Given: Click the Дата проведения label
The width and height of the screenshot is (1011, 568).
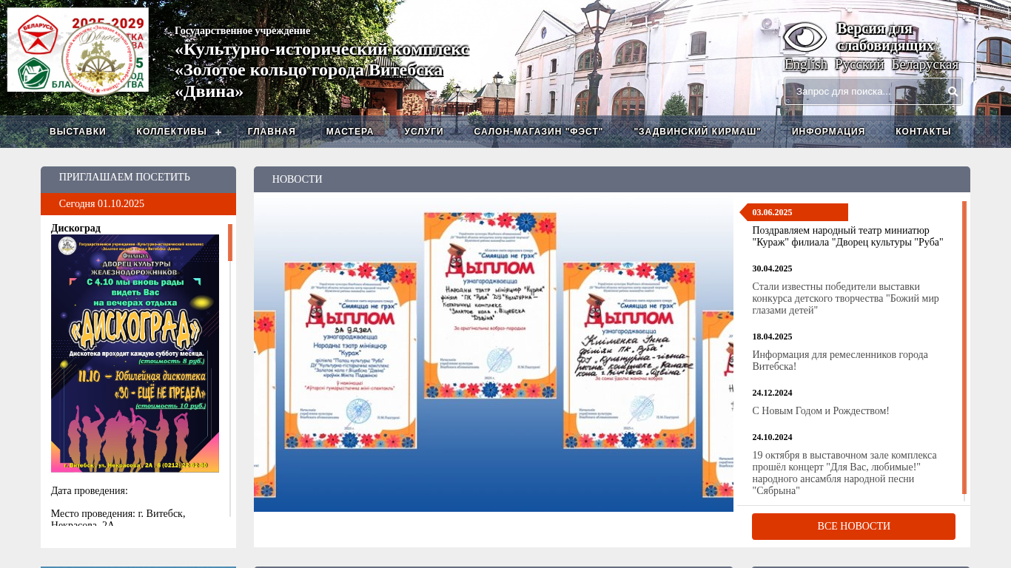Looking at the screenshot, I should click(x=90, y=490).
